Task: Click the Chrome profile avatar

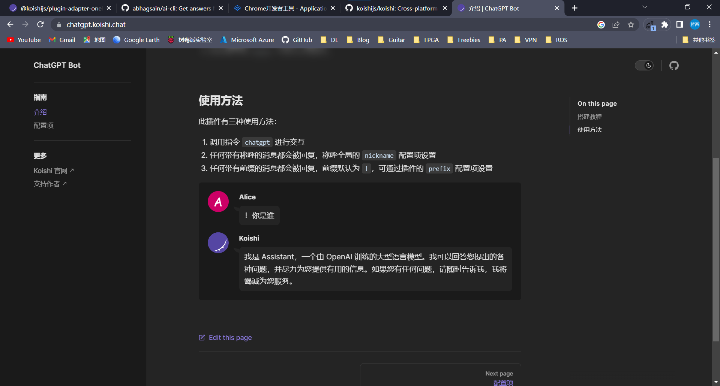Action: pyautogui.click(x=695, y=25)
